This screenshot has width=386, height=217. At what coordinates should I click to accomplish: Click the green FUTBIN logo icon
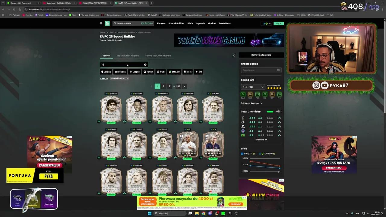pos(107,23)
